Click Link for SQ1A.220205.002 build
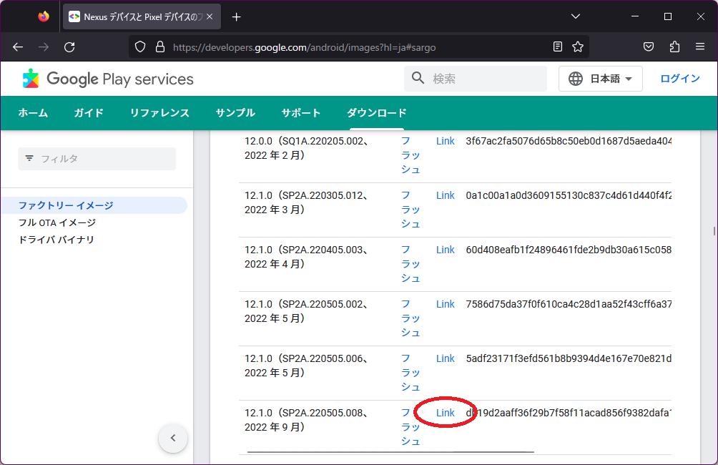This screenshot has height=465, width=718. (445, 141)
